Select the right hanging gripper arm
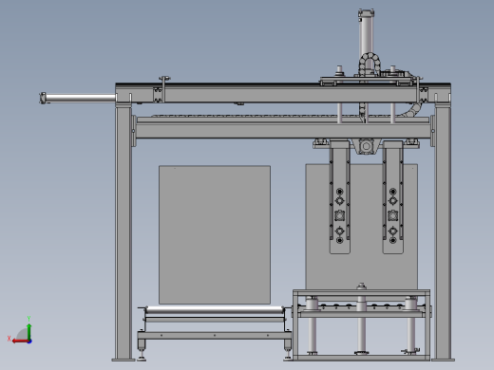The width and height of the screenshot is (494, 370). tap(392, 197)
